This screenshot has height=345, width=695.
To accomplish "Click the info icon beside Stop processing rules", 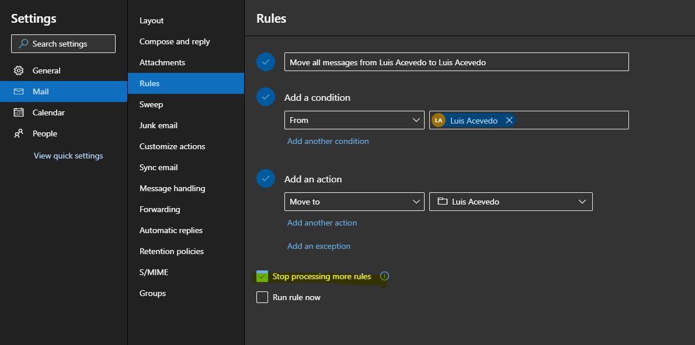I will tap(385, 276).
